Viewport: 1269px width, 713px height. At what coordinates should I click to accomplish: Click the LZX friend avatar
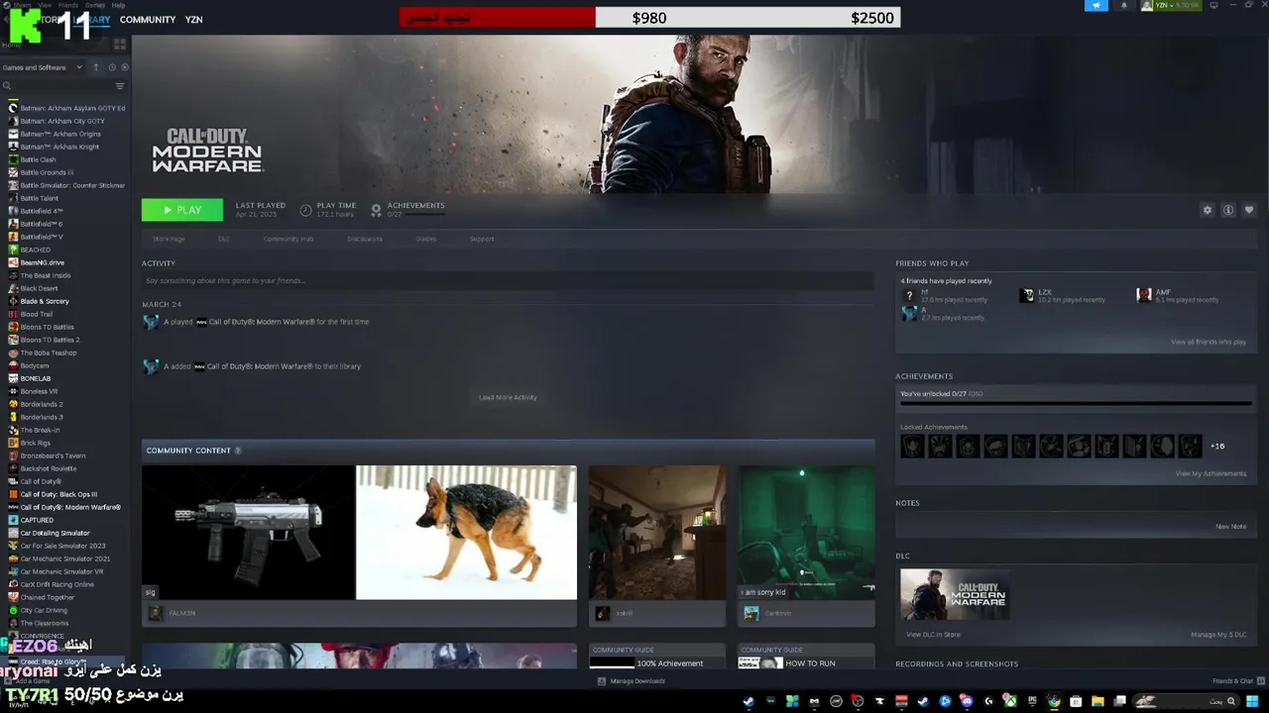pos(1027,295)
